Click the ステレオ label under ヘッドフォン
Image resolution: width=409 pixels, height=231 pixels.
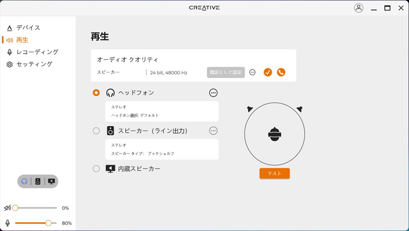[119, 107]
